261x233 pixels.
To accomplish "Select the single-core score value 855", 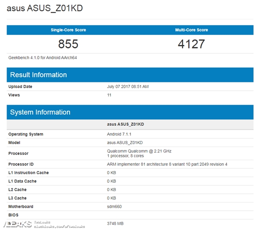I will (68, 44).
